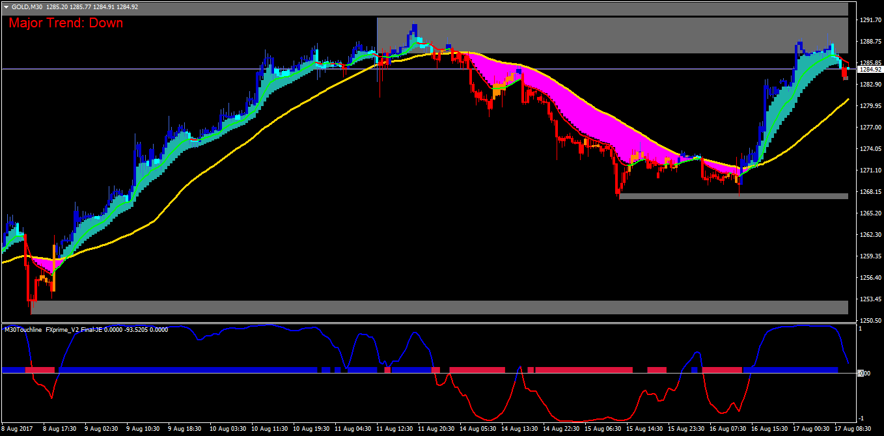This screenshot has height=436, width=884.
Task: Click the '15 Aug 06:30' time label
Action: [603, 429]
